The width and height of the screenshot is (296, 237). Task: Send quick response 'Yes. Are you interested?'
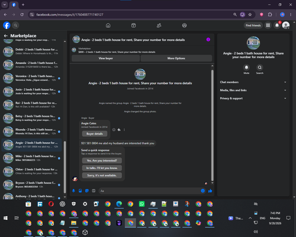102,161
